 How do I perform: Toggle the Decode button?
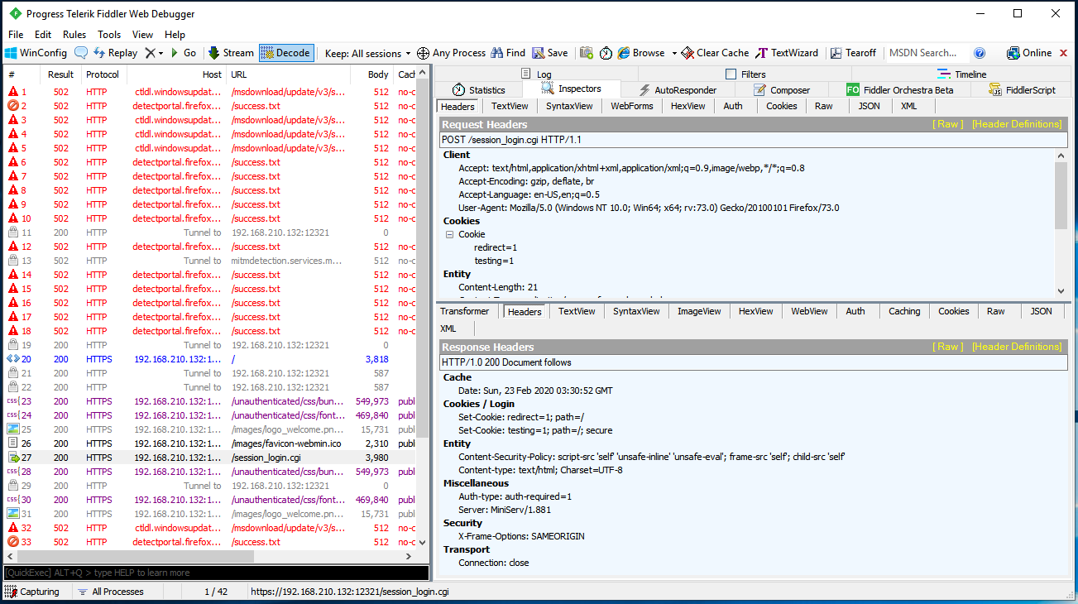(x=286, y=53)
